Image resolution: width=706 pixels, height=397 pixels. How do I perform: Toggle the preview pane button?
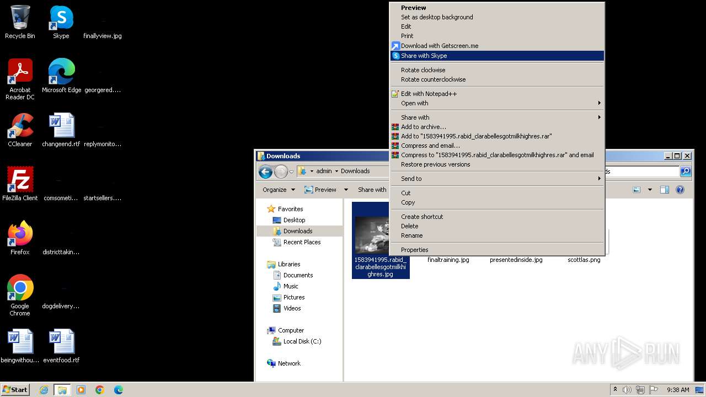pos(665,190)
